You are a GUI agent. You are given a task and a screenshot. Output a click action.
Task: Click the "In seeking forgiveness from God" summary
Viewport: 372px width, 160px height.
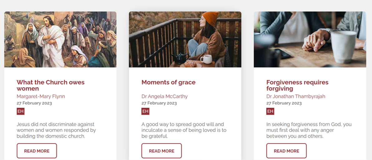click(309, 130)
